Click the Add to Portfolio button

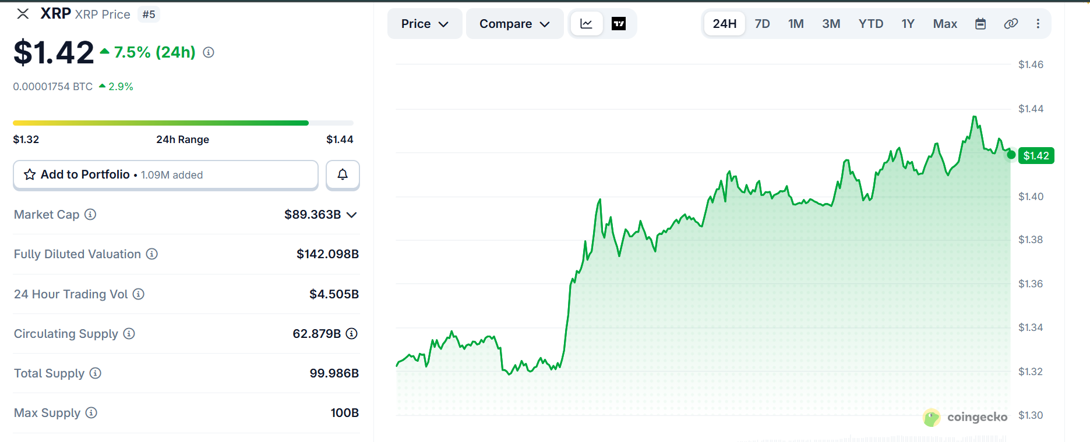[x=165, y=175]
